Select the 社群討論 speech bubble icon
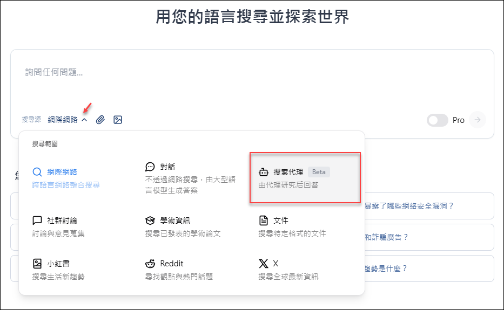The width and height of the screenshot is (504, 310). point(37,221)
